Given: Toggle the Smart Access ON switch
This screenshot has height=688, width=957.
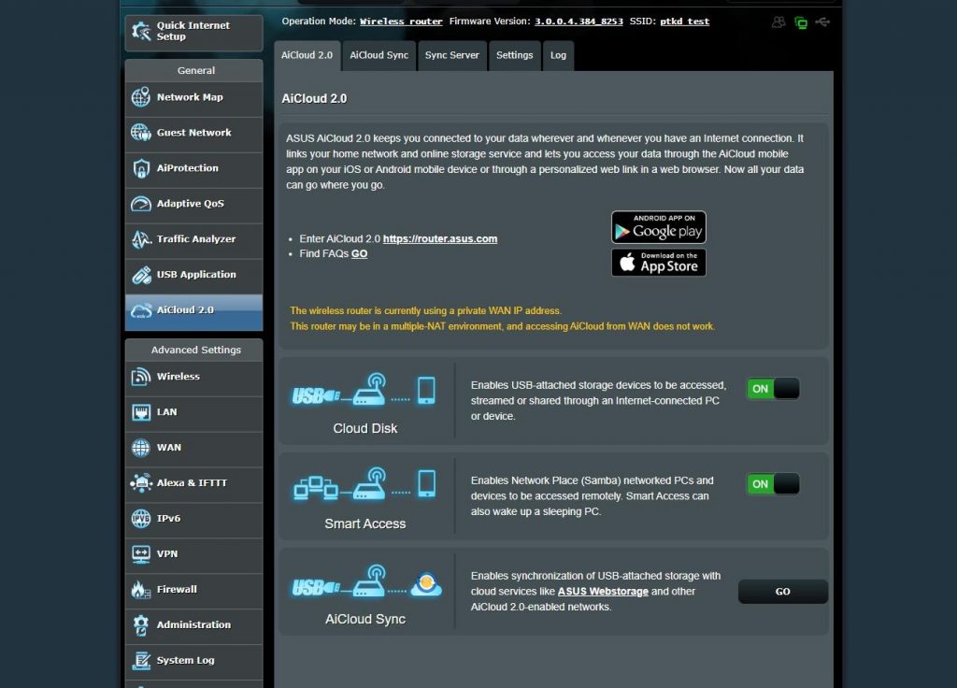Looking at the screenshot, I should [773, 484].
